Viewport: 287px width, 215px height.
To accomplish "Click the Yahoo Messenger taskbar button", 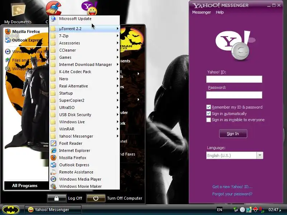I will point(53,210).
